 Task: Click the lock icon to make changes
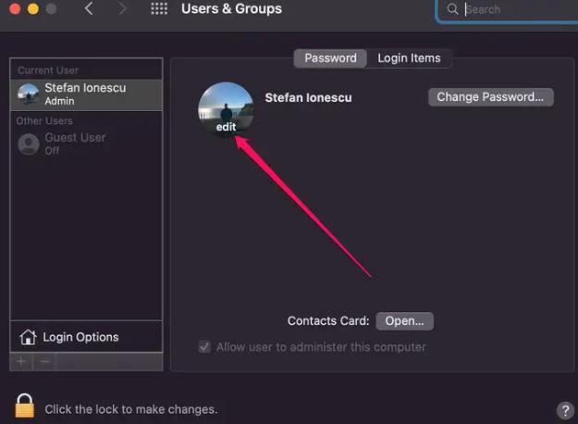[x=25, y=405]
